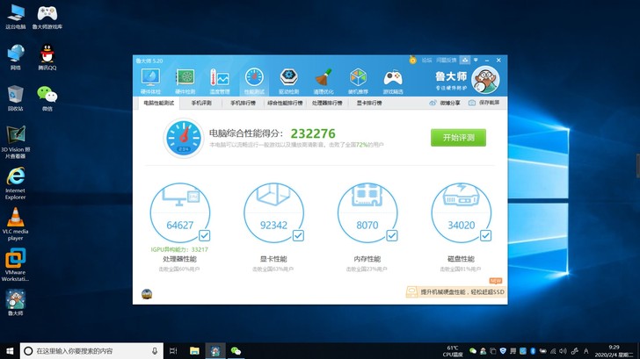This screenshot has width=640, height=359.
Task: Switch to the 手机评测 tab
Action: [x=201, y=103]
